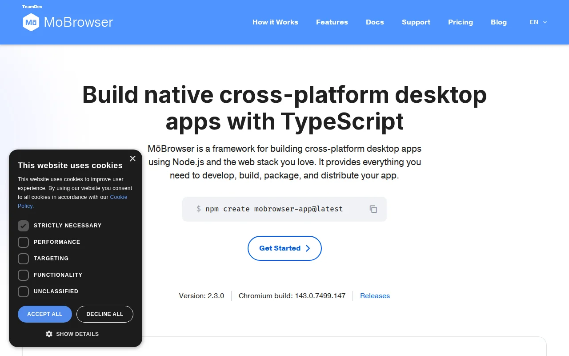Viewport: 569px width, 356px height.
Task: Click the MōBrowser hexagon logo icon
Action: tap(31, 22)
